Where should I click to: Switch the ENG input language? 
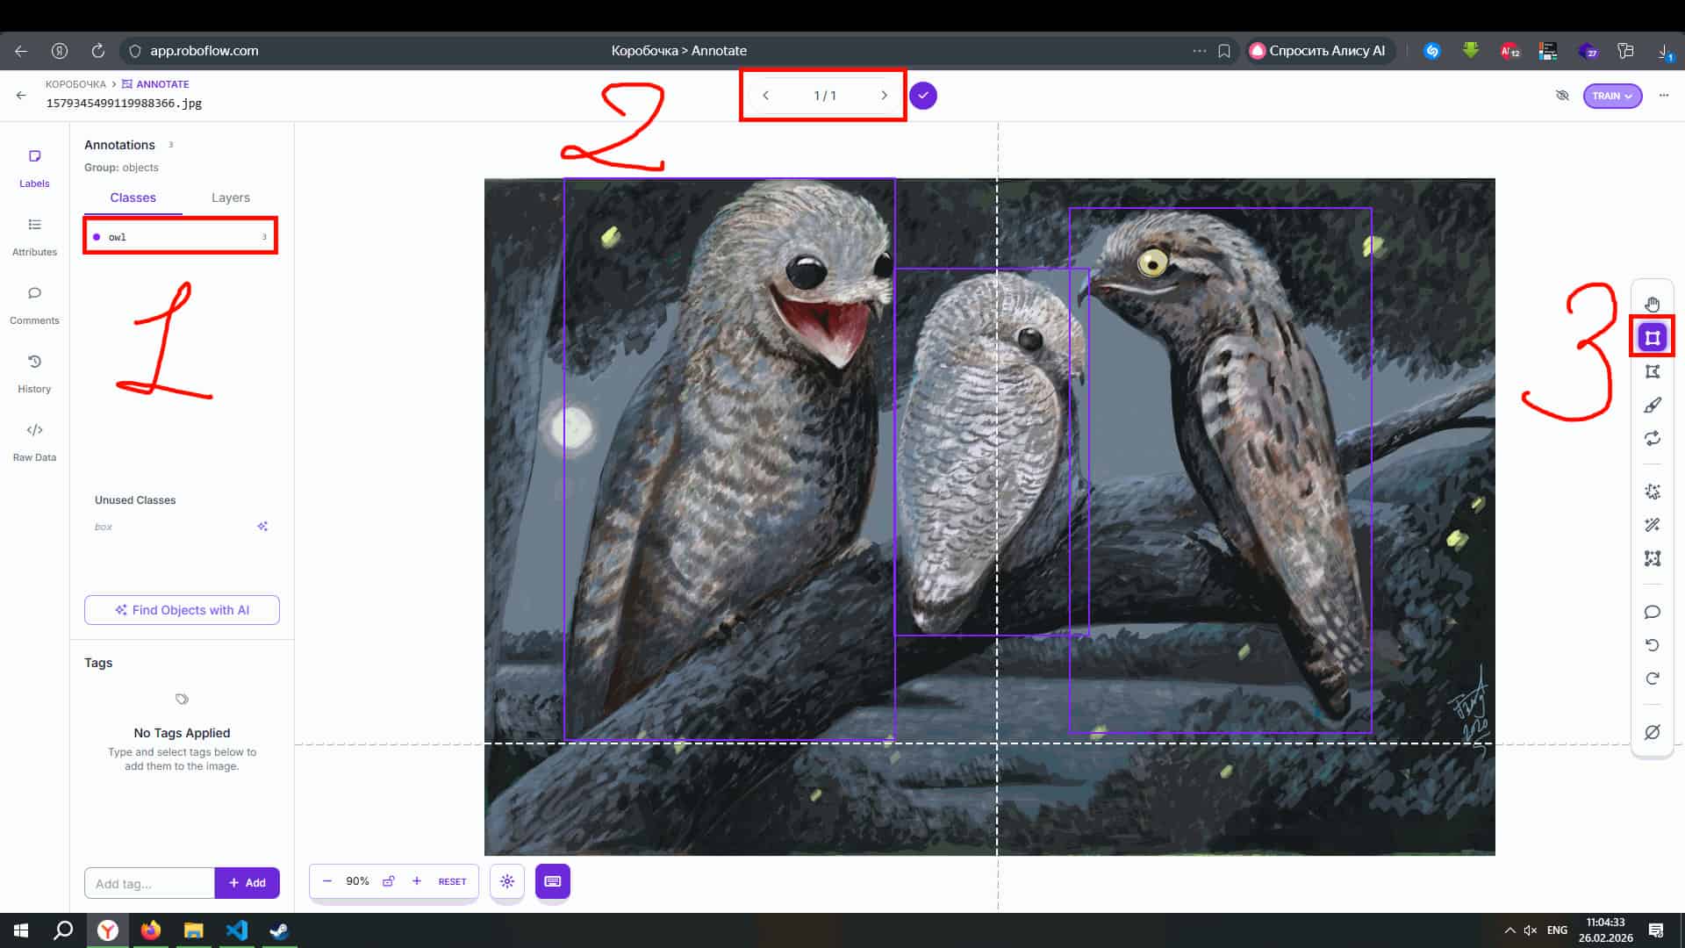1557,930
